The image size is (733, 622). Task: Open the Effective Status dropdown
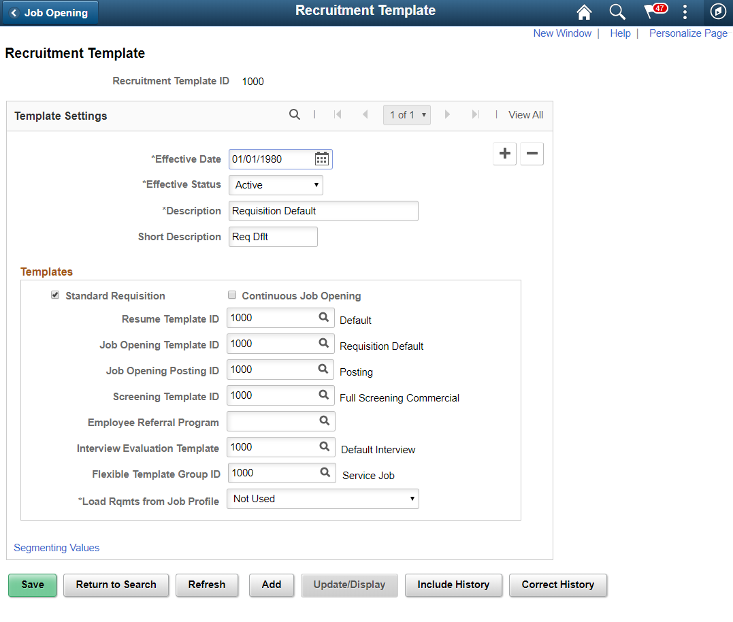pos(276,185)
